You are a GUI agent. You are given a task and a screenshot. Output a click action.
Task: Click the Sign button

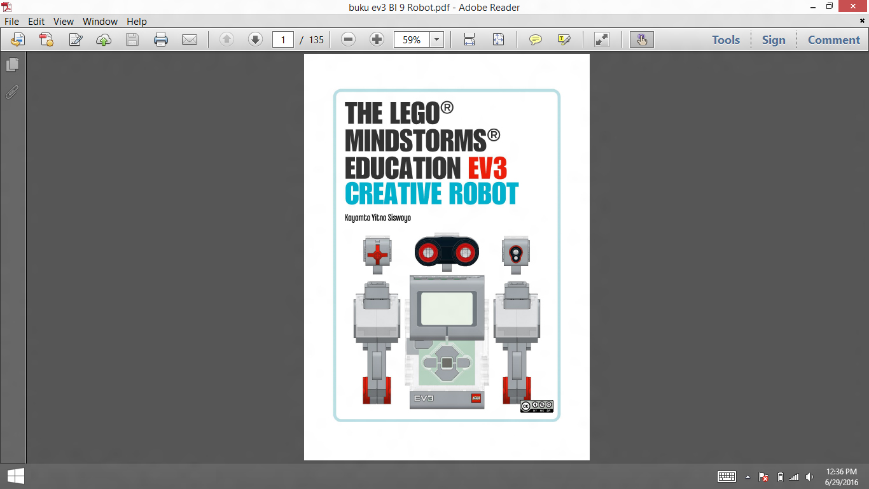(774, 39)
